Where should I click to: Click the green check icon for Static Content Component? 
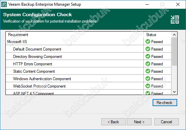[x=148, y=71]
